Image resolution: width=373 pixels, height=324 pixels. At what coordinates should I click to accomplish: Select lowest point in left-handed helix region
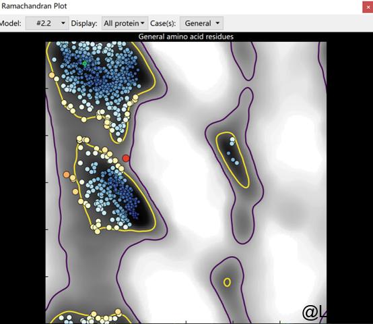(237, 163)
